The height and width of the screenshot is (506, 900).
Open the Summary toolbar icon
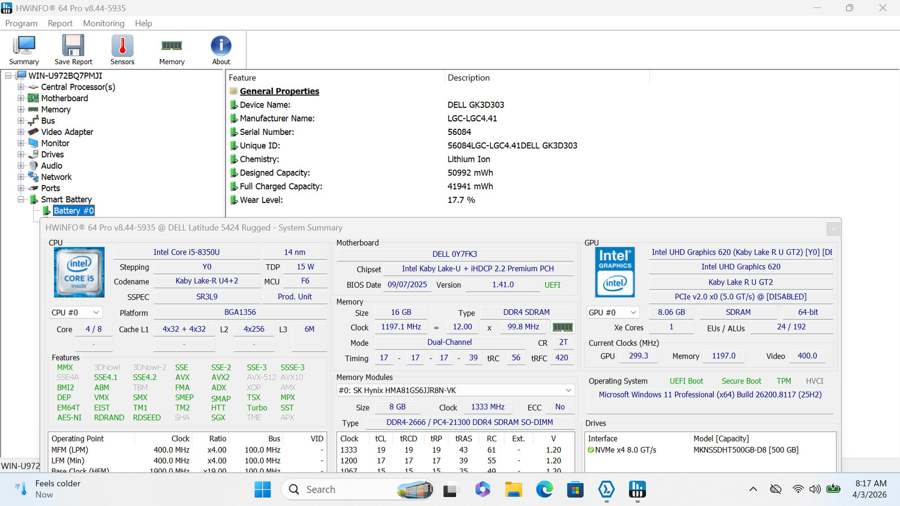24,50
